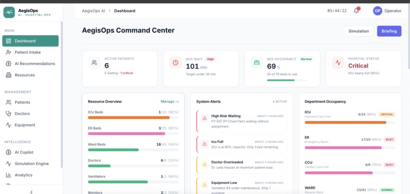Open Simulation Engine in sidebar

[x=31, y=164]
